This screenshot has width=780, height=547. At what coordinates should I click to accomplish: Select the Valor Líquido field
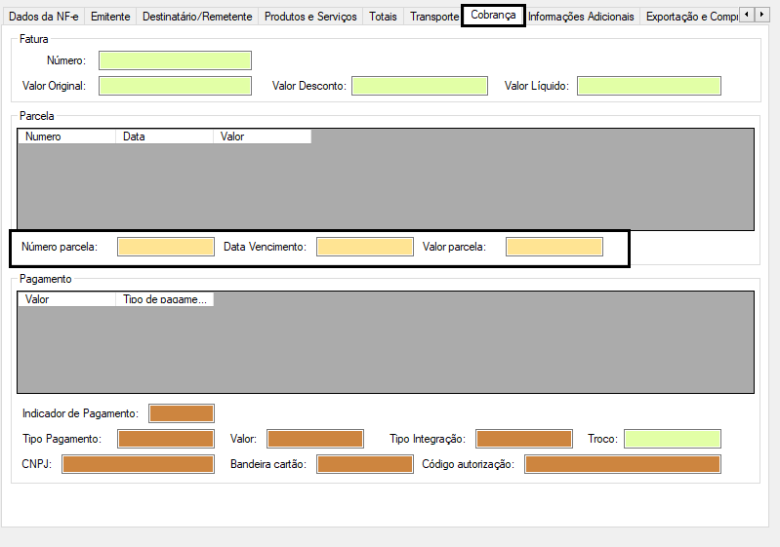(x=648, y=86)
